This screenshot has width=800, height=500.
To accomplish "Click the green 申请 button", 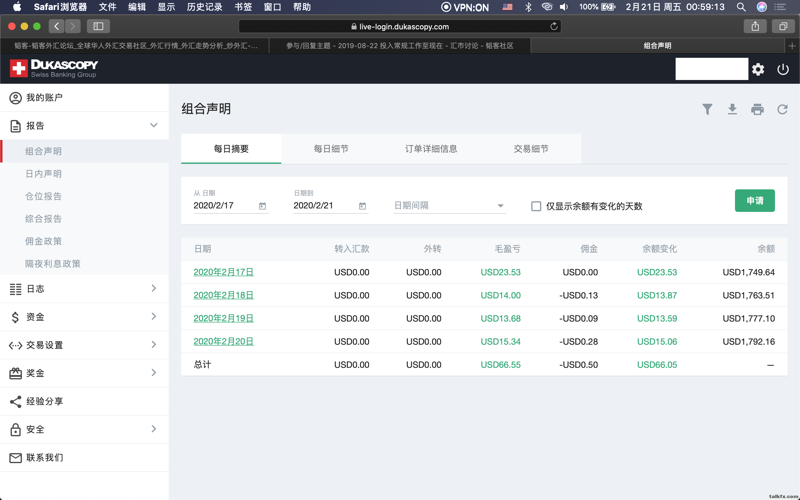I will 755,201.
